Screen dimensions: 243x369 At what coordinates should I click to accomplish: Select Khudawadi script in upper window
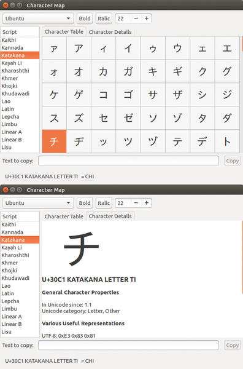click(x=20, y=93)
